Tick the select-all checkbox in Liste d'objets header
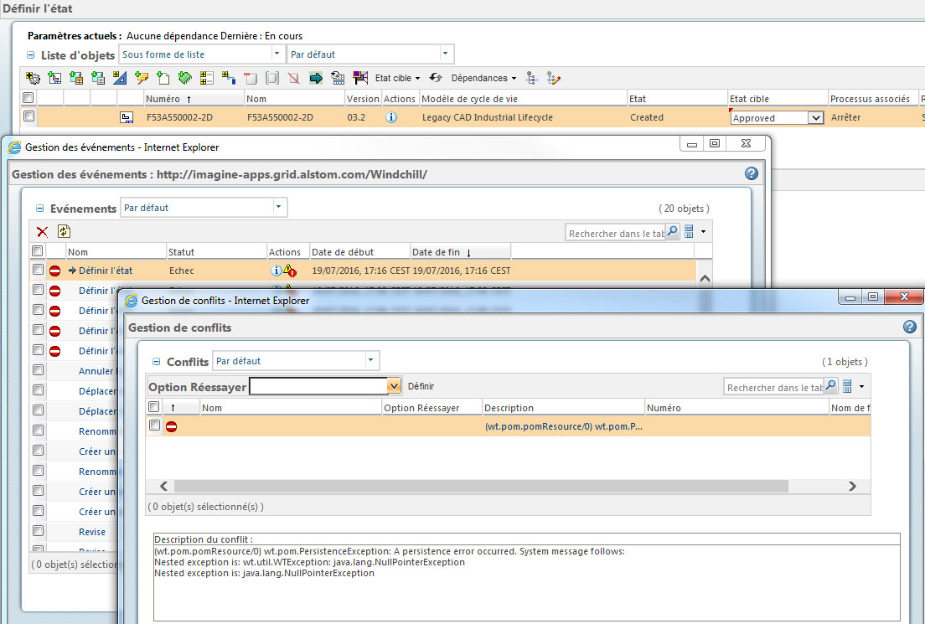Screen dimensions: 925x624 (x=28, y=97)
